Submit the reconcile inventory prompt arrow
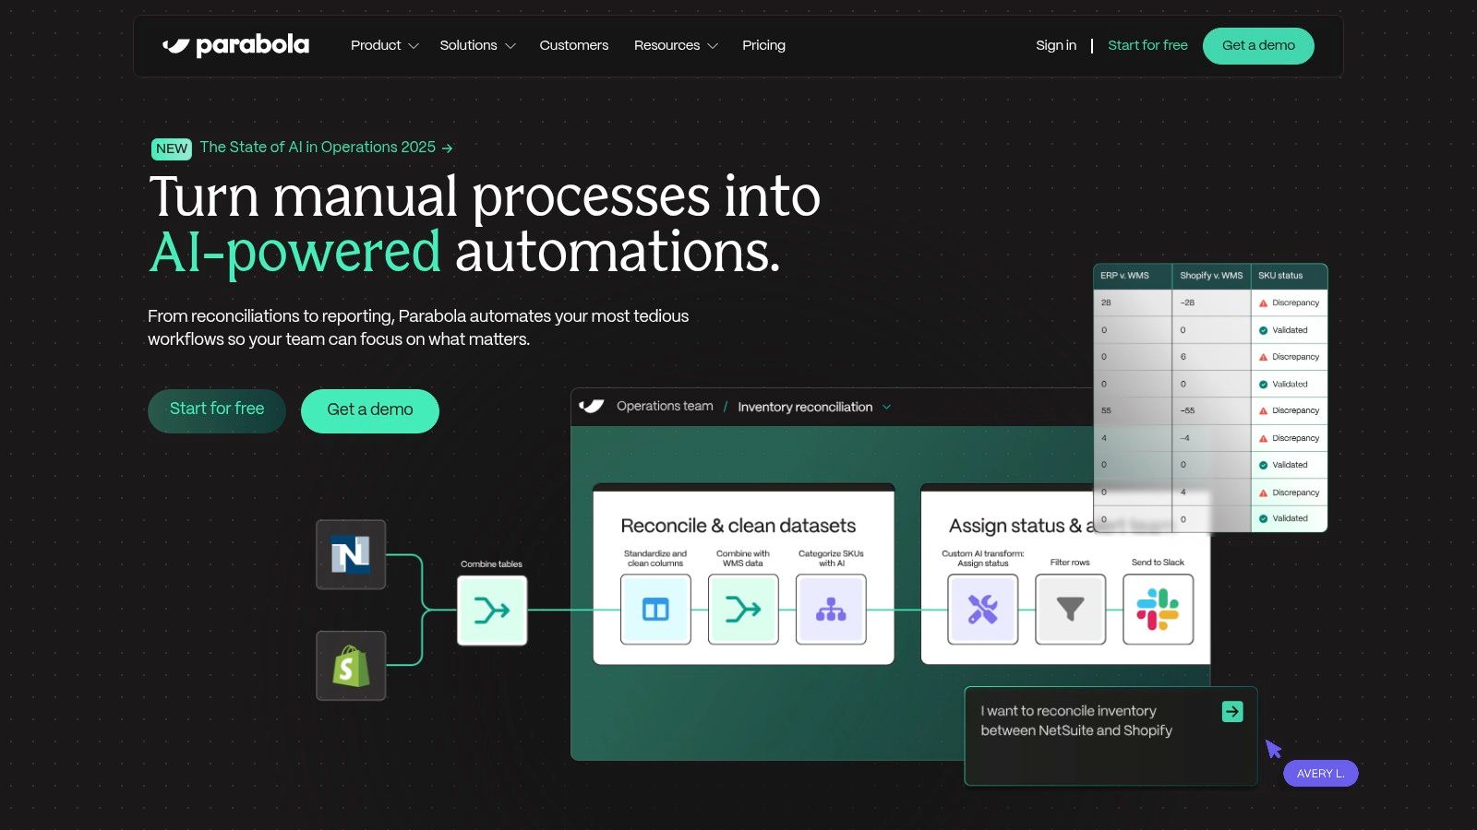Screen dimensions: 1477x830 [x=1232, y=711]
